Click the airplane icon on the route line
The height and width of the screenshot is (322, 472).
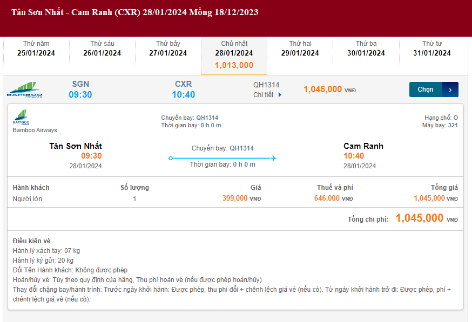point(273,158)
